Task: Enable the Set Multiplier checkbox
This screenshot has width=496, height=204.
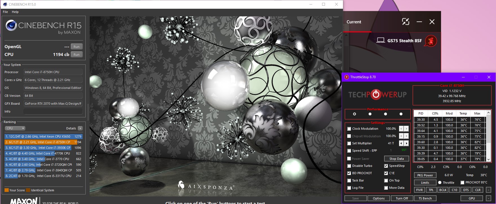Action: (349, 143)
